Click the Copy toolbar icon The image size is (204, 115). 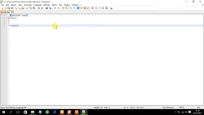pos(31,8)
